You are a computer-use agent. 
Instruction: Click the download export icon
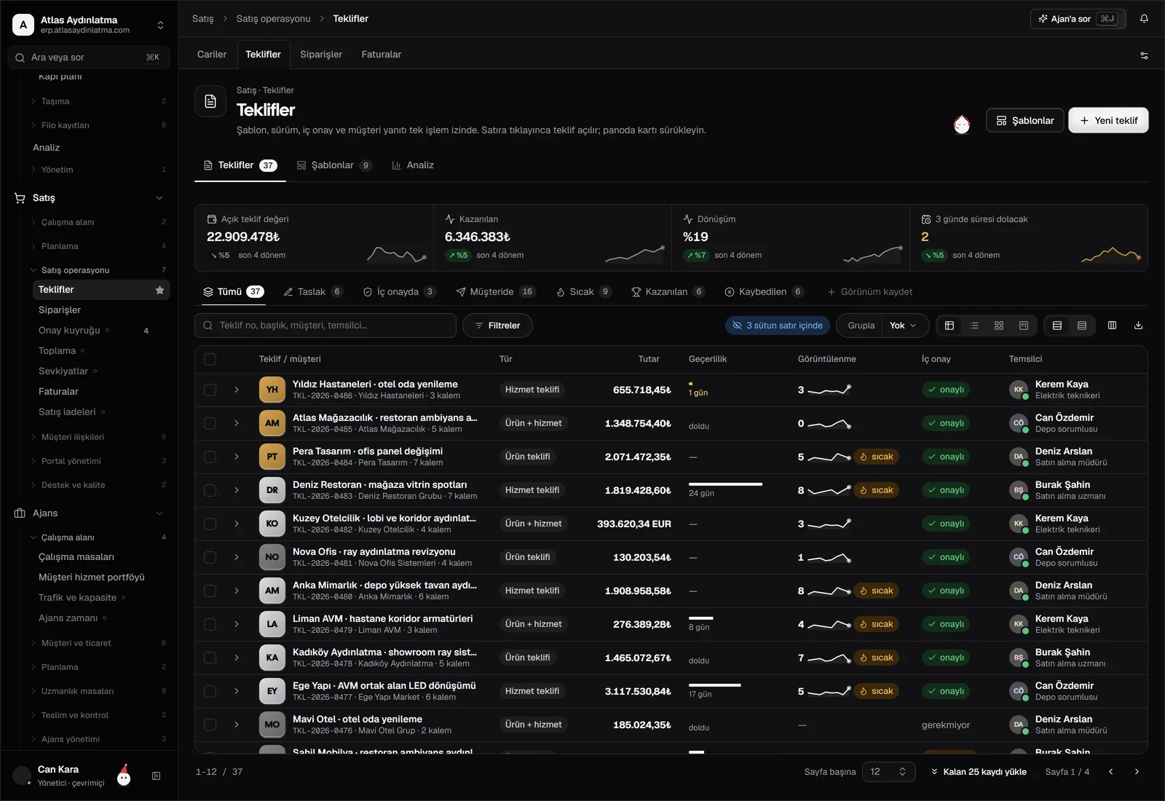(x=1138, y=325)
